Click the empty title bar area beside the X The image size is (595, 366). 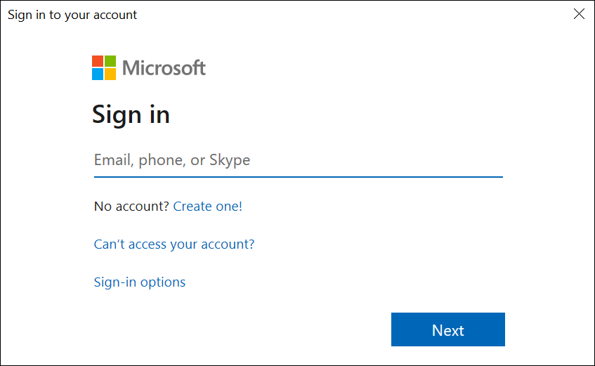pos(353,14)
